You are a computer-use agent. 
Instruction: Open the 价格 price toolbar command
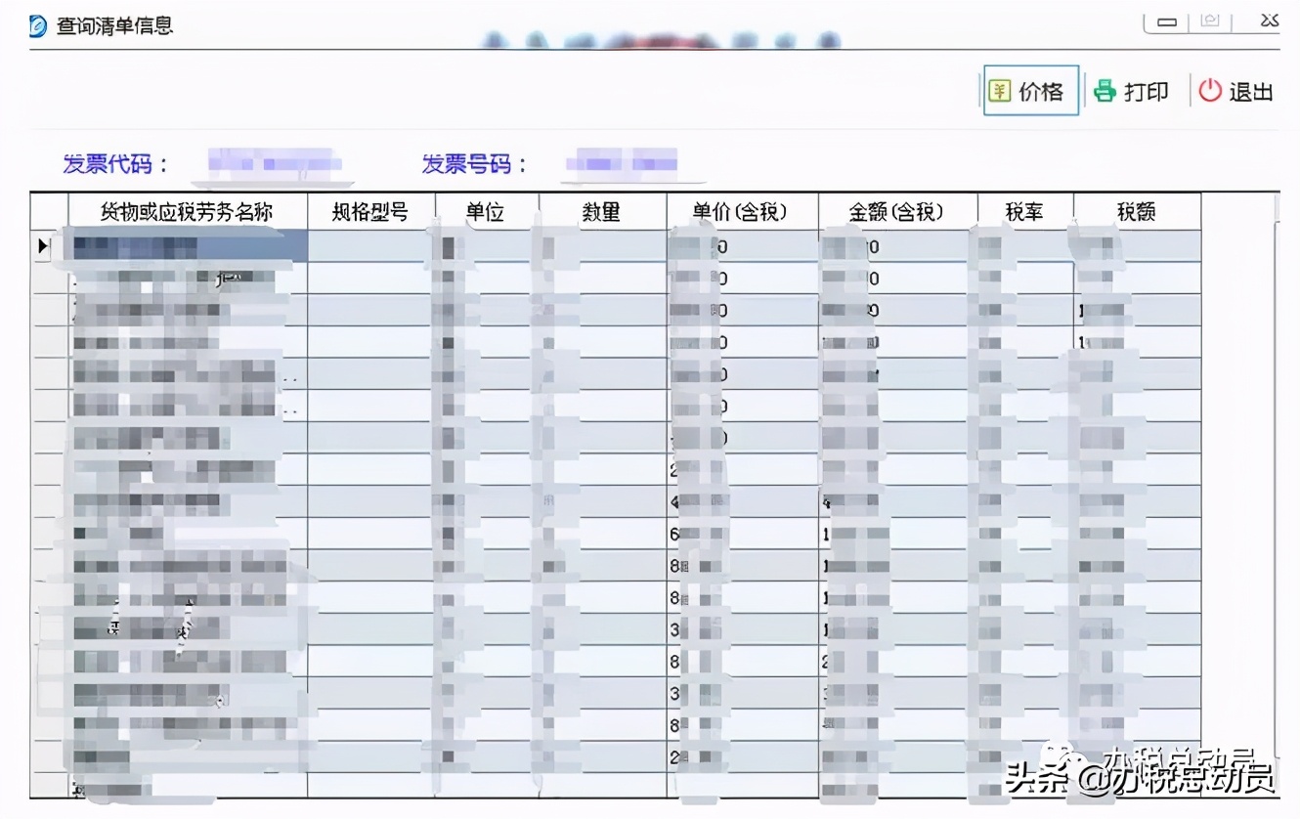coord(1030,89)
